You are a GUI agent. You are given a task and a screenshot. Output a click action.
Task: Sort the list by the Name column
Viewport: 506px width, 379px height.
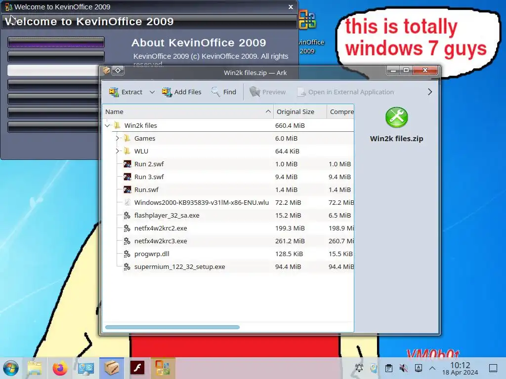coord(188,112)
